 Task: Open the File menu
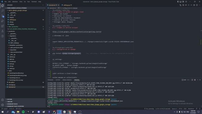pyautogui.click(x=6, y=2)
